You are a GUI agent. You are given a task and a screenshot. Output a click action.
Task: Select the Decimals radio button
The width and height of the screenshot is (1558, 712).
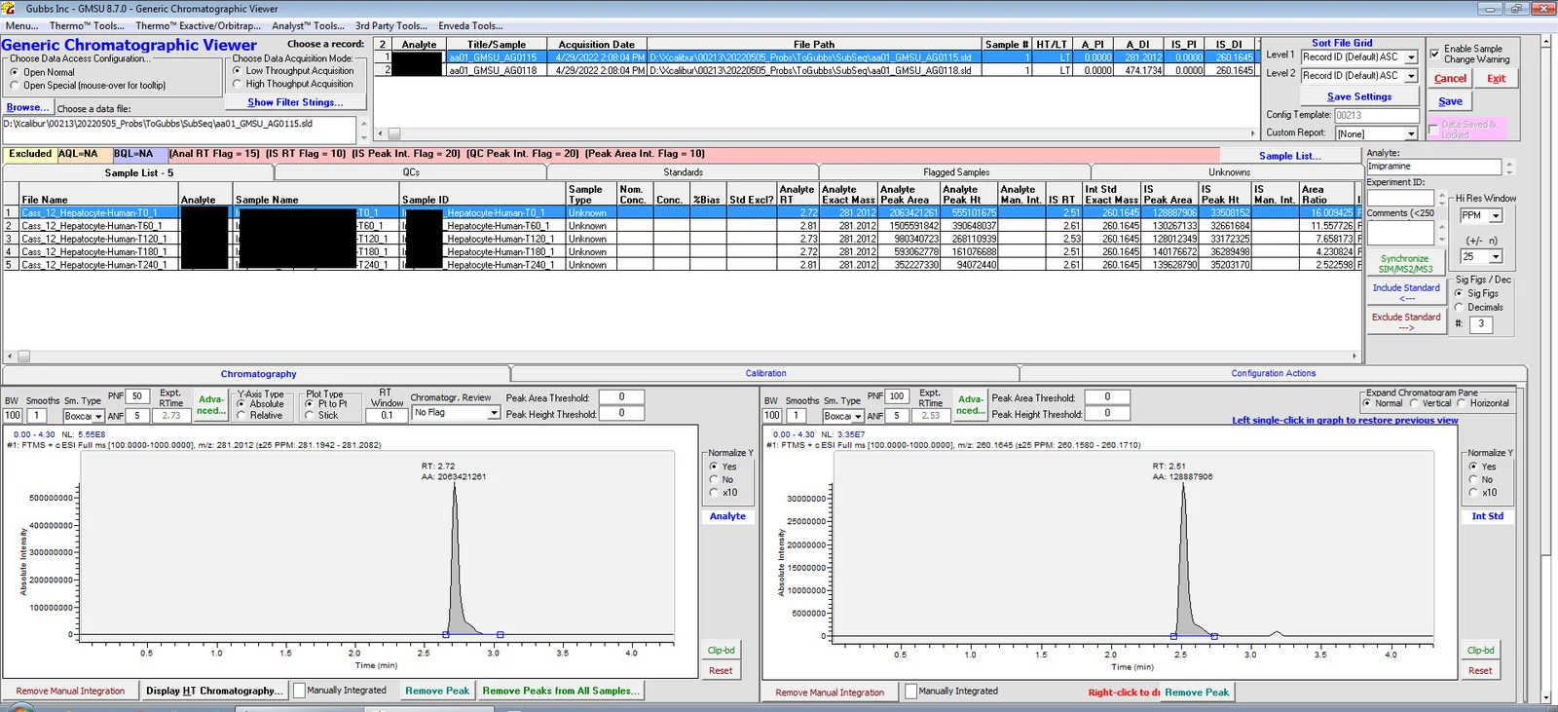tap(1459, 307)
